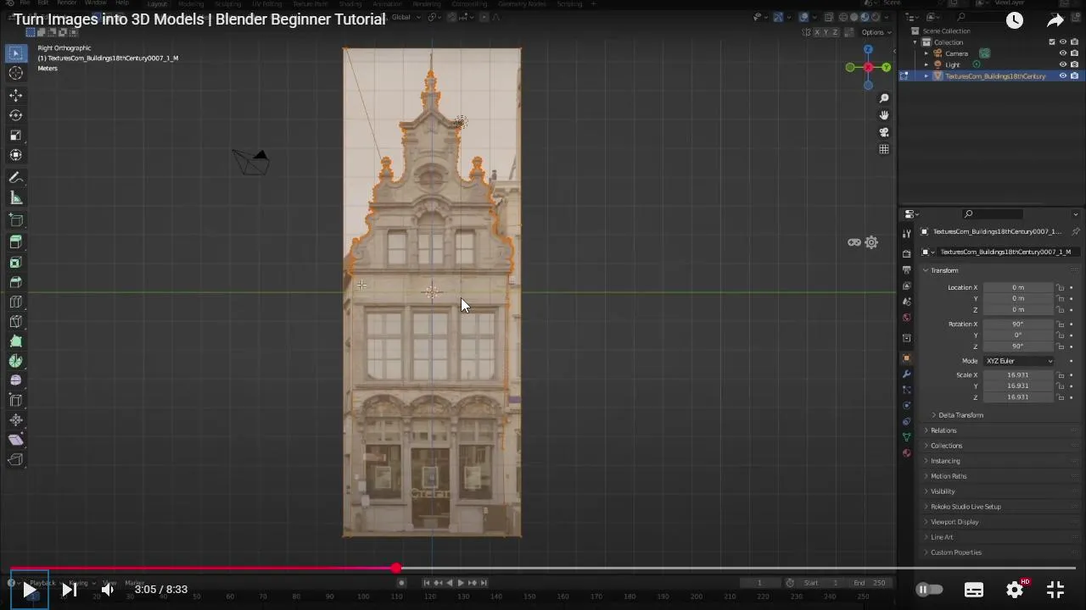1086x610 pixels.
Task: Play the YouTube video
Action: (x=29, y=590)
